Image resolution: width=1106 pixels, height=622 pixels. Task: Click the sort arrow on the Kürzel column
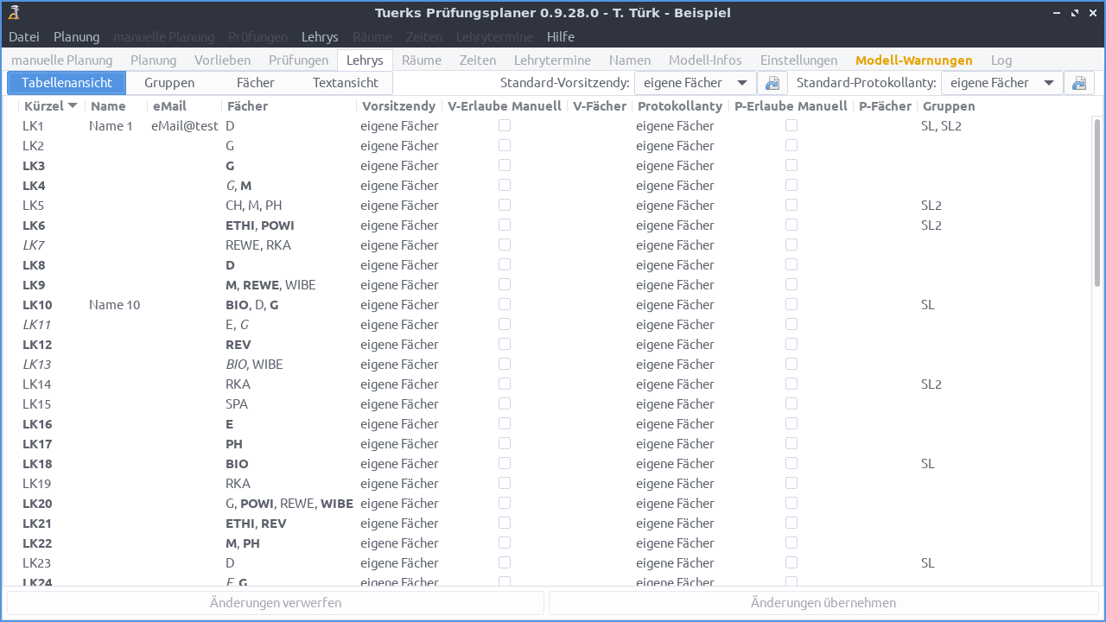[x=73, y=105]
